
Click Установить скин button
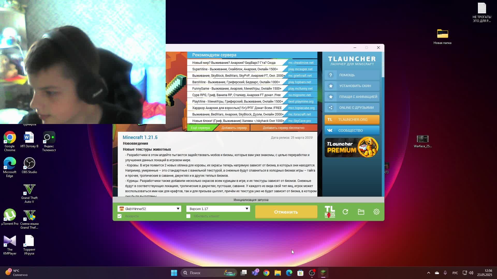[x=352, y=86]
